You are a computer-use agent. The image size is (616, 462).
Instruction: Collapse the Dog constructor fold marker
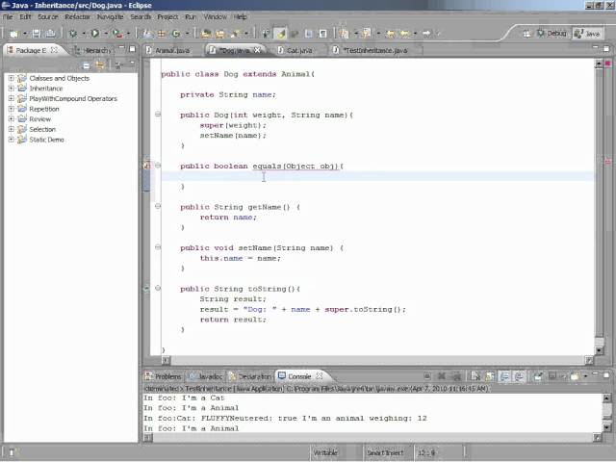[158, 115]
